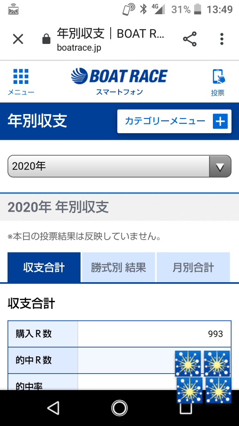Tap the Android back triangle button
This screenshot has height=426, width=239.
[53, 408]
